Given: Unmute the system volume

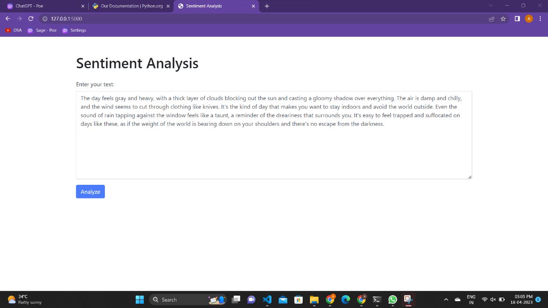Looking at the screenshot, I should click(493, 299).
